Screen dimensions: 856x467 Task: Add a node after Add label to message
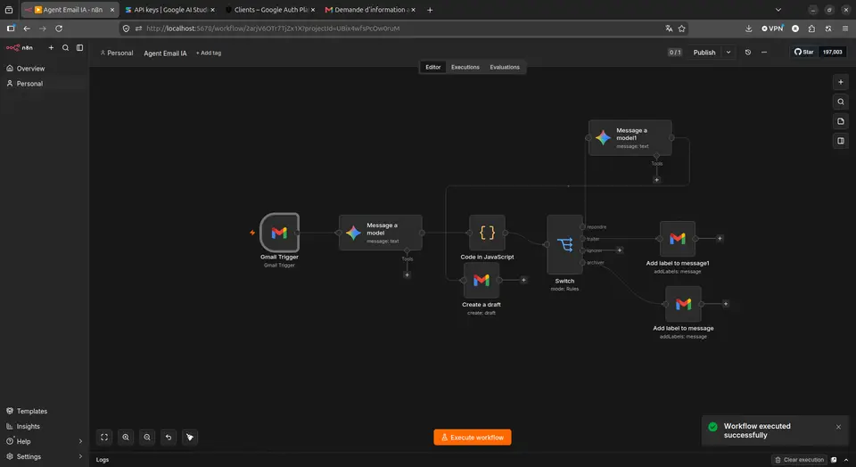click(726, 304)
